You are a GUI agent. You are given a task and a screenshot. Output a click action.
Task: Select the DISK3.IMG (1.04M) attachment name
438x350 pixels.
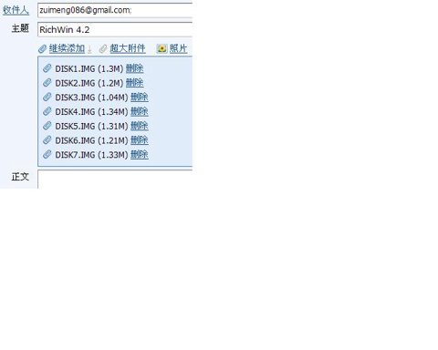91,98
